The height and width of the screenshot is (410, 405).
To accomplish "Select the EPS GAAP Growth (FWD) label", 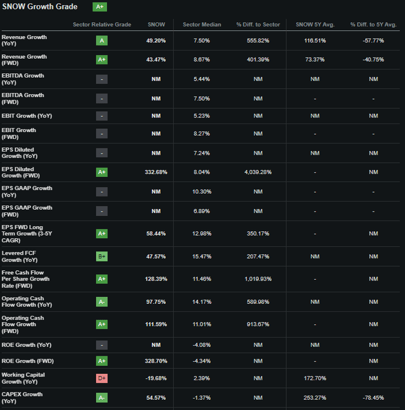I will [x=27, y=211].
